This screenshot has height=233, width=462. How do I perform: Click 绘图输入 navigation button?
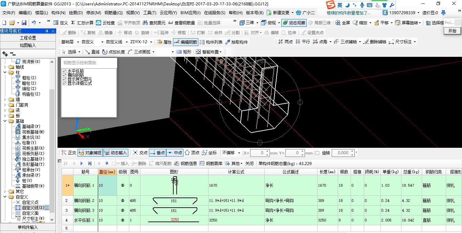[28, 45]
